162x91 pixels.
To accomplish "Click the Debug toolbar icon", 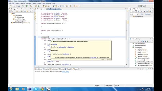I will (x=23, y=6).
